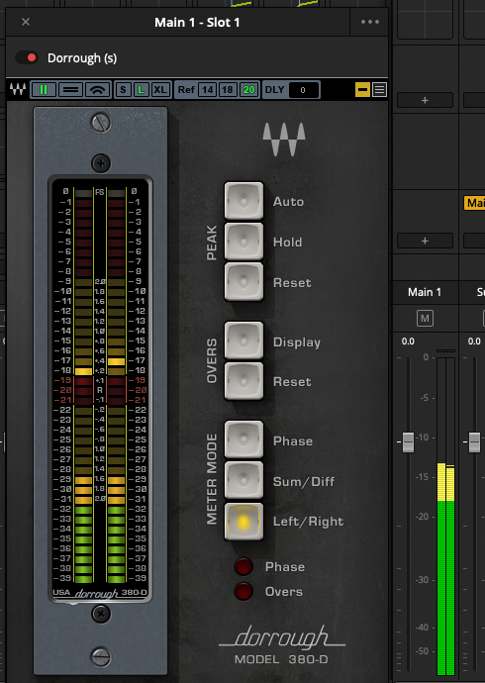This screenshot has height=683, width=485.
Task: Click the DLY delay value field
Action: click(303, 90)
